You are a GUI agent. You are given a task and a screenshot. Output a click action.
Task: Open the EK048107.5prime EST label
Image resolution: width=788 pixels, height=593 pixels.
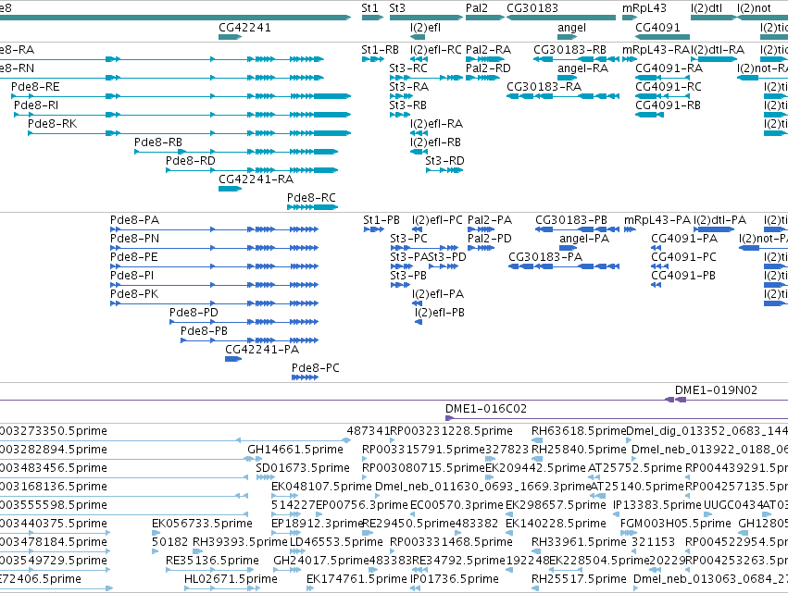[x=321, y=487]
